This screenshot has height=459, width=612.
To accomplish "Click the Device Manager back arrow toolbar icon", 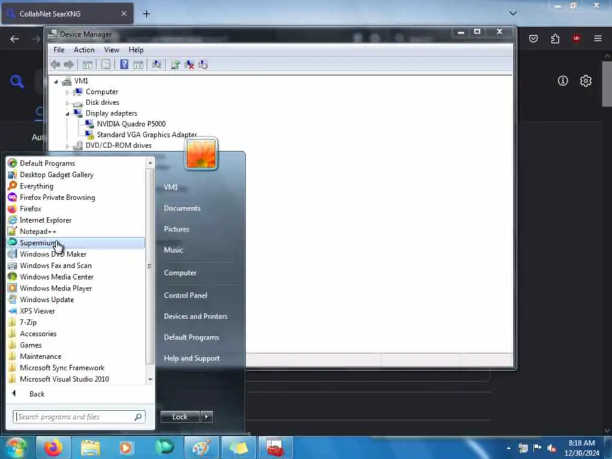I will point(55,65).
